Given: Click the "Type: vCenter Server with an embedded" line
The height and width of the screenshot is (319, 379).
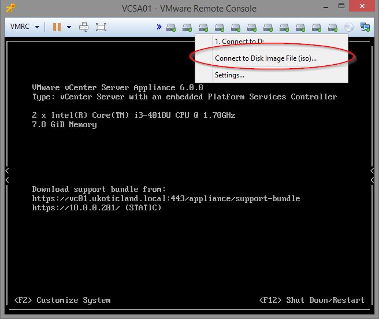Looking at the screenshot, I should pos(184,97).
